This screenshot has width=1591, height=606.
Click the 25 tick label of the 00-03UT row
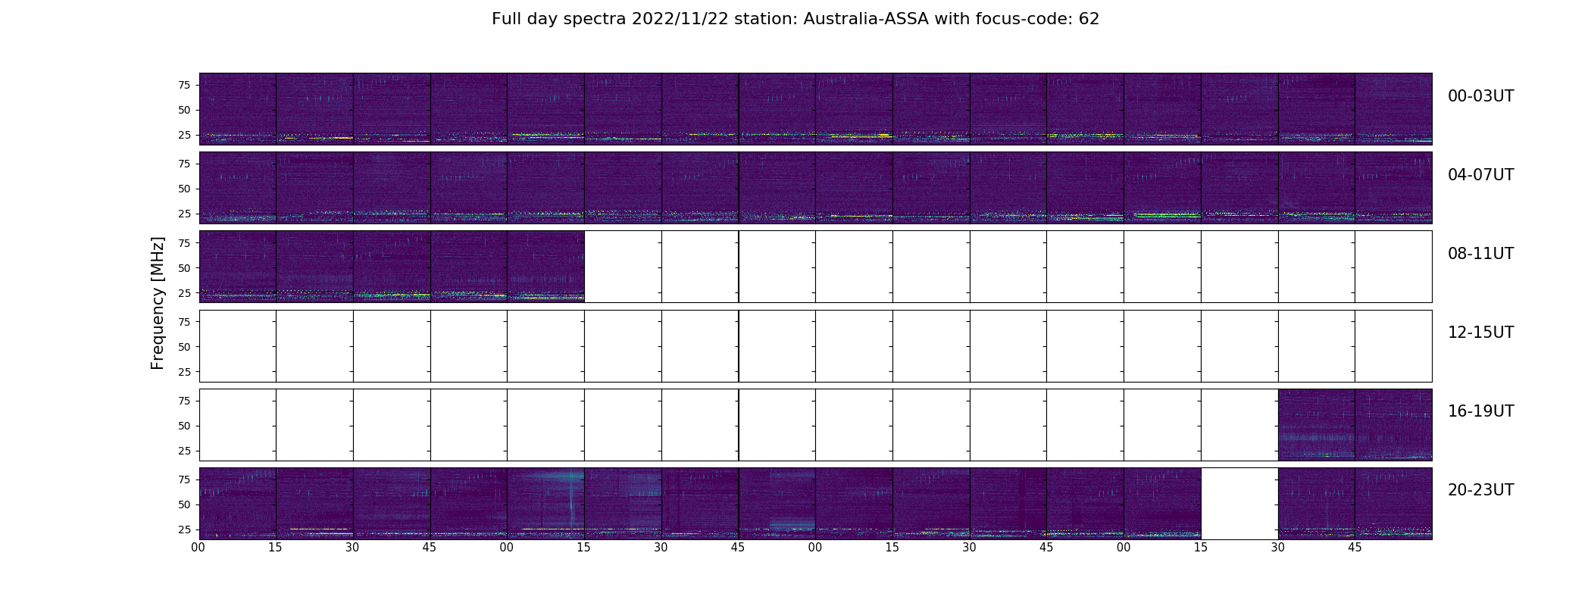point(184,135)
